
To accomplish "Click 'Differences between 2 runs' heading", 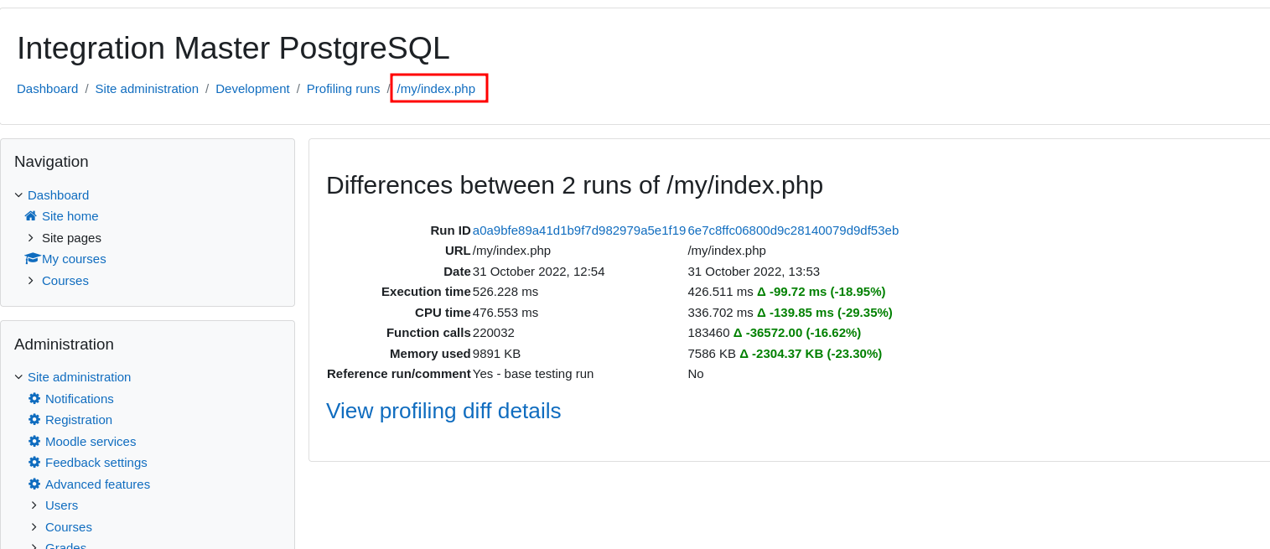I will coord(574,185).
